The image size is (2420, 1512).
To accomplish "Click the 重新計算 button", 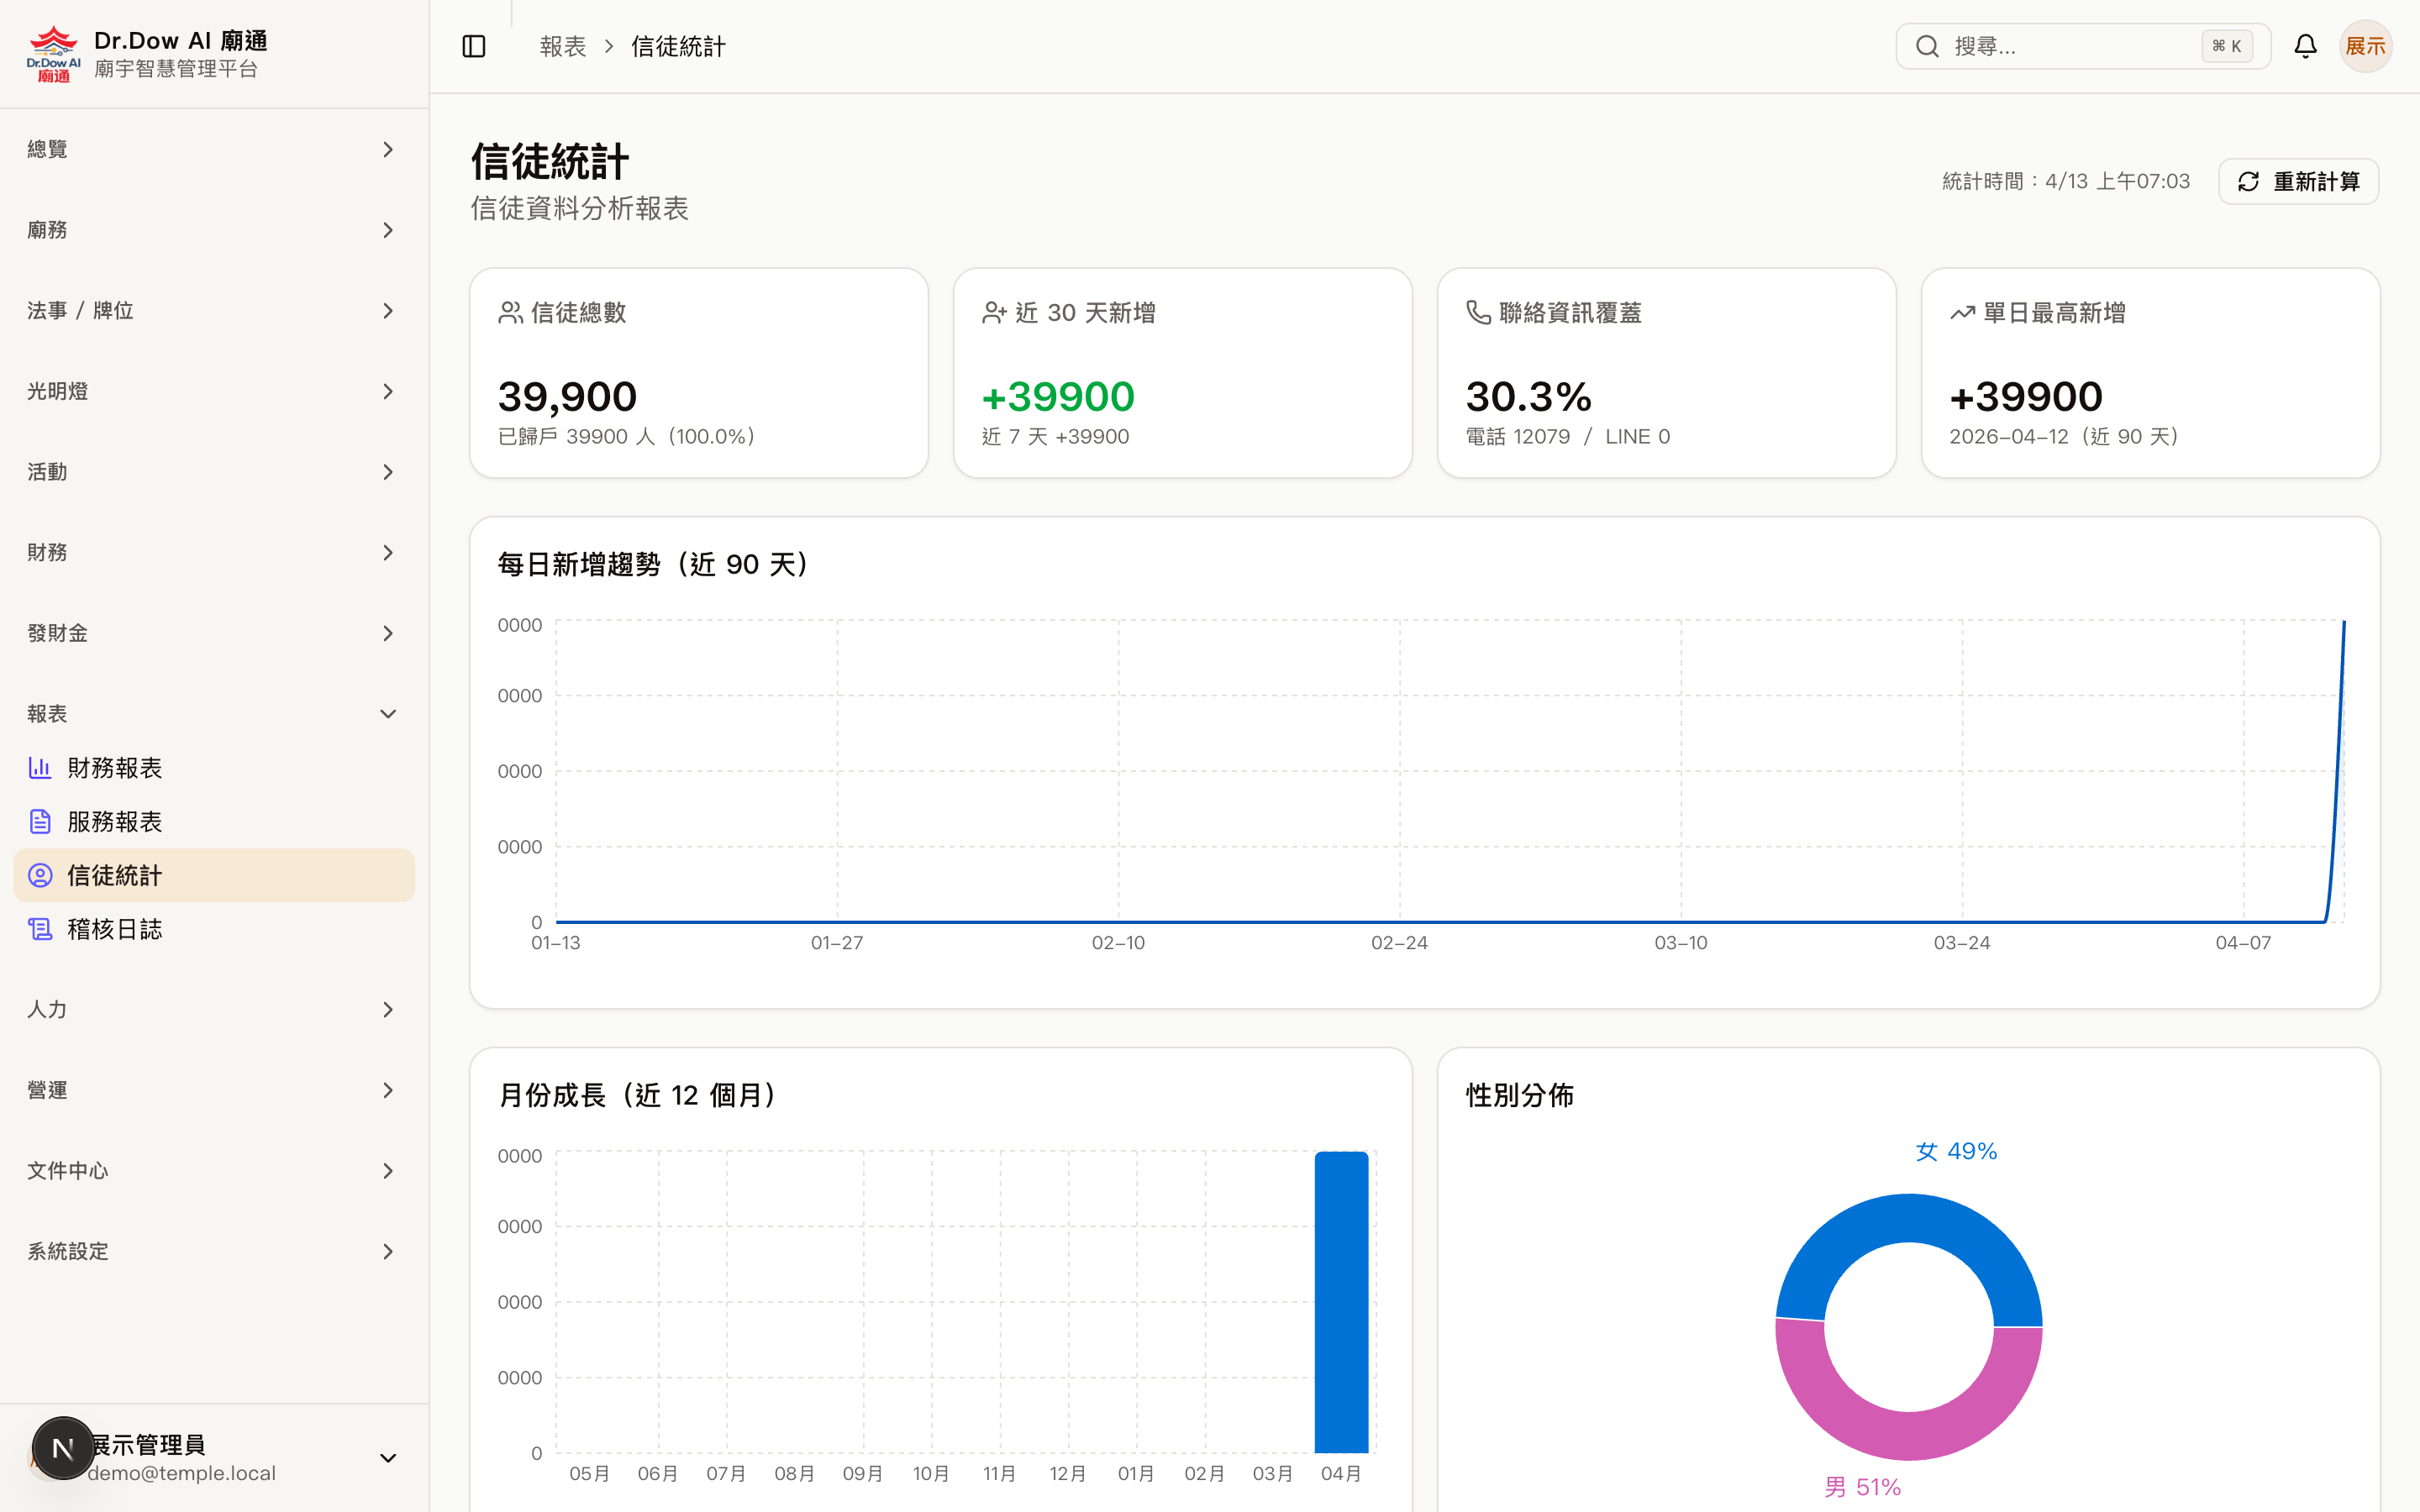I will pyautogui.click(x=2298, y=181).
